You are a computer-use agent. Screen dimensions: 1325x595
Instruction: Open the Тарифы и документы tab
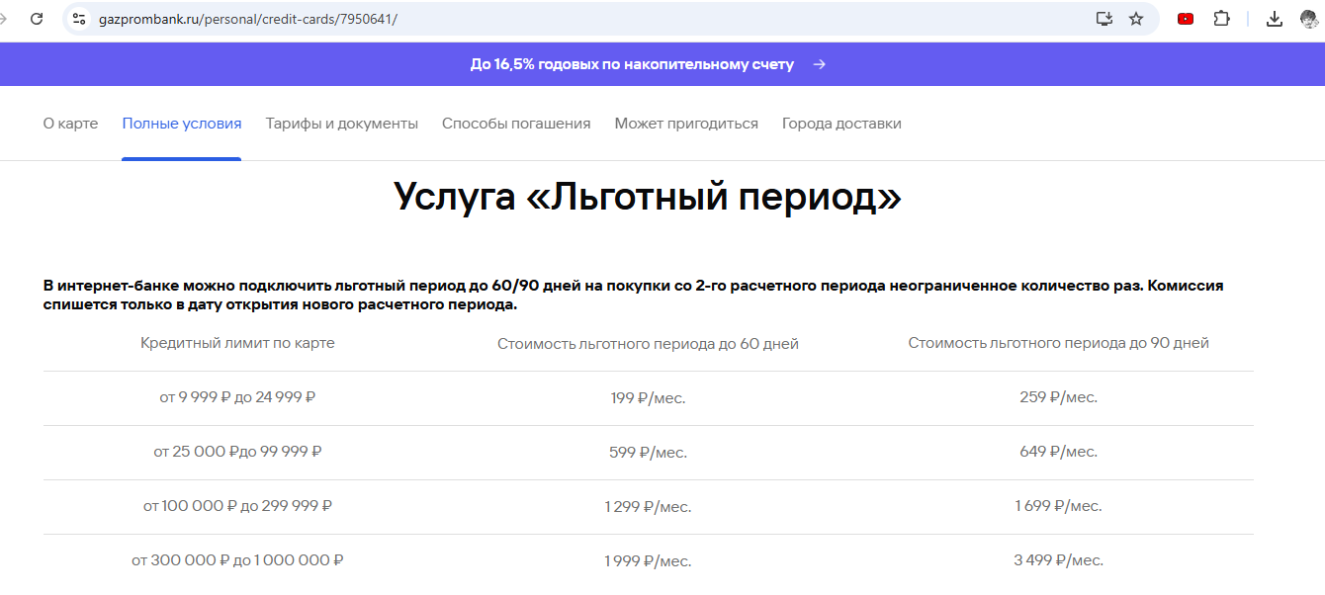click(x=341, y=124)
